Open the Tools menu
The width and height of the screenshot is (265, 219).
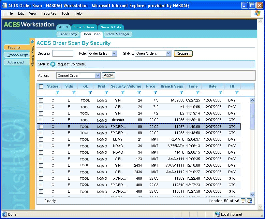point(66,13)
